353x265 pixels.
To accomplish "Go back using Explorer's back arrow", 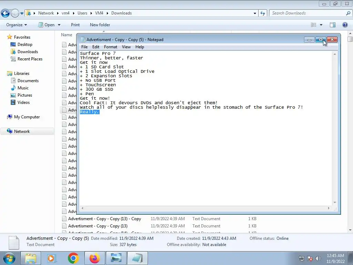I will coord(6,13).
